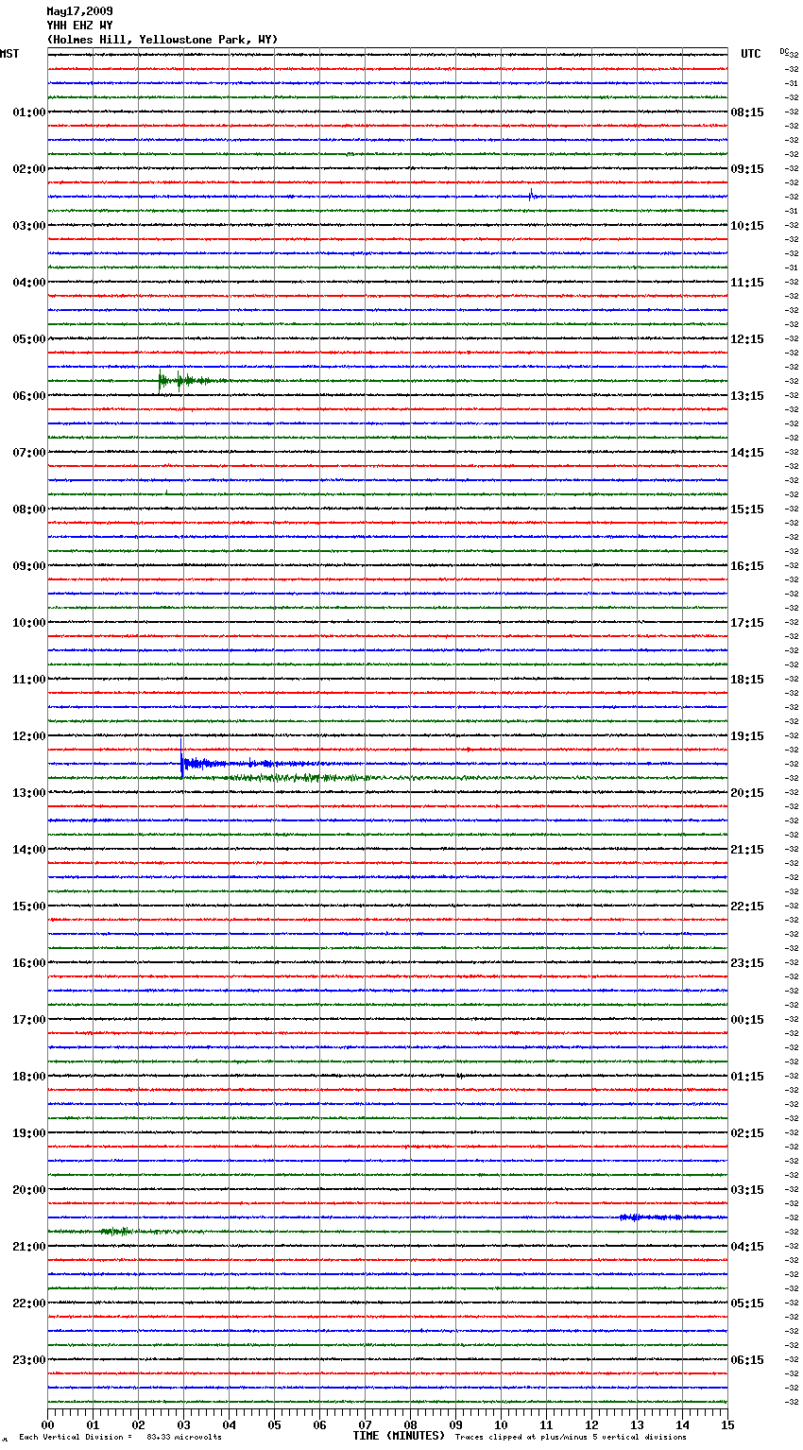The height and width of the screenshot is (1450, 803).
Task: Click the DC column header at top right
Action: point(784,51)
